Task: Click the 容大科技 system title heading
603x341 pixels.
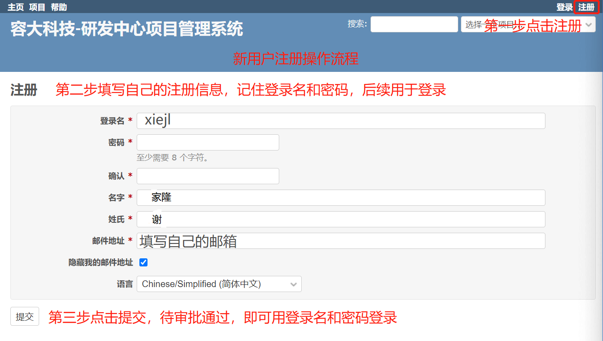Action: click(127, 29)
